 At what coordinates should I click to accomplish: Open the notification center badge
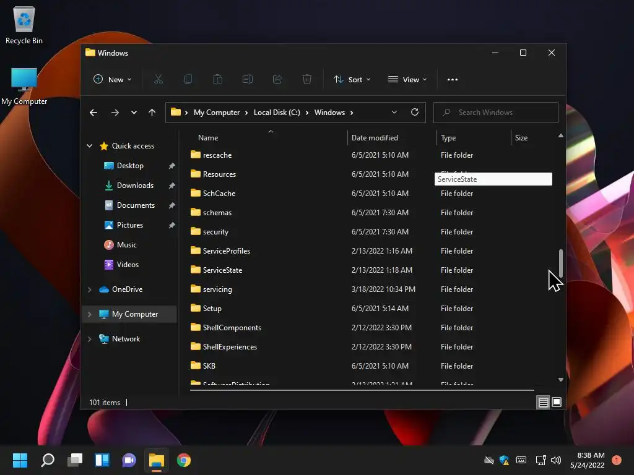(x=616, y=460)
